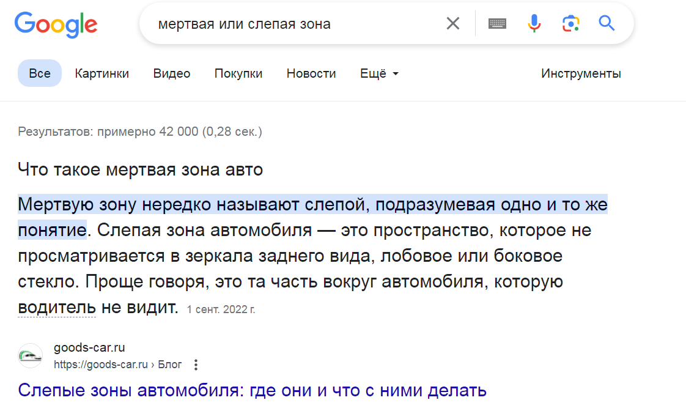This screenshot has height=411, width=686.
Task: Click the goods-car.ru site name
Action: point(89,347)
